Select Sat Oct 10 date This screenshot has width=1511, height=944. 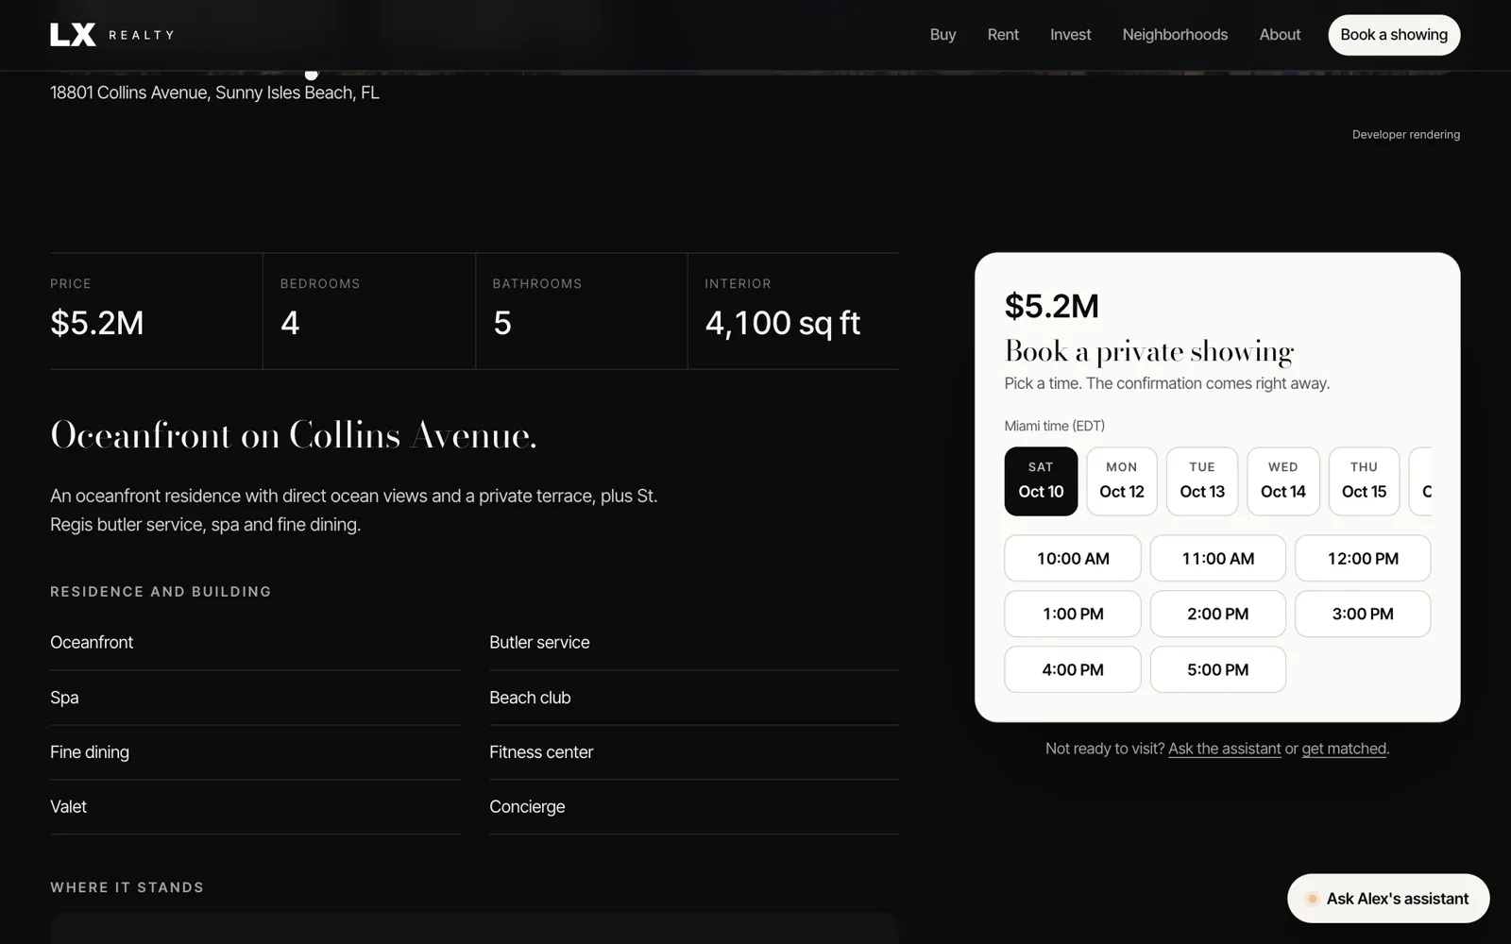click(1041, 481)
